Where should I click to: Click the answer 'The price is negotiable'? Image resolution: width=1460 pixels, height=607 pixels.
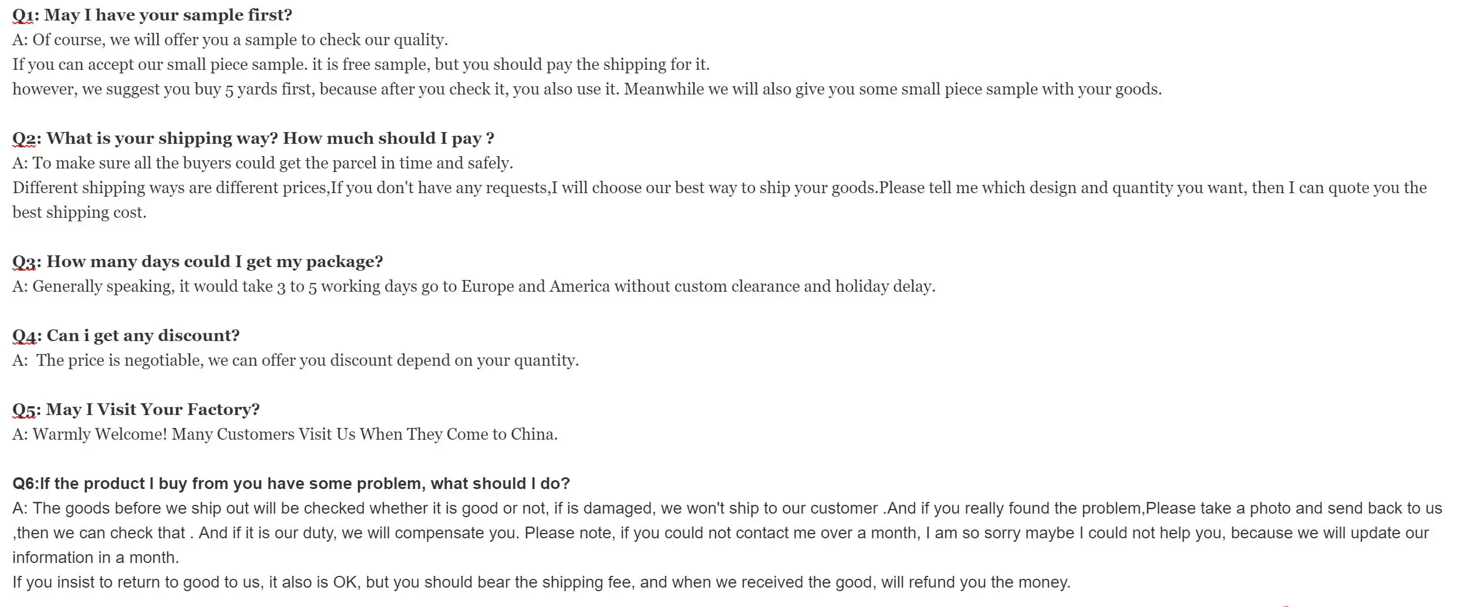296,360
